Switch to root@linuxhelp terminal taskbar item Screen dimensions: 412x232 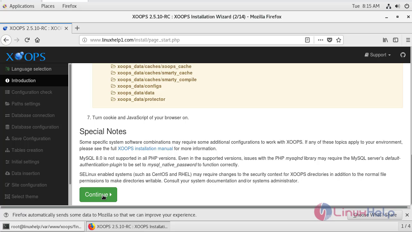coord(42,227)
